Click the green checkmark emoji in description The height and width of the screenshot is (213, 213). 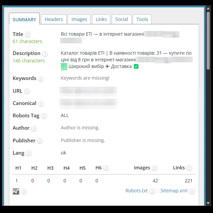136,66
